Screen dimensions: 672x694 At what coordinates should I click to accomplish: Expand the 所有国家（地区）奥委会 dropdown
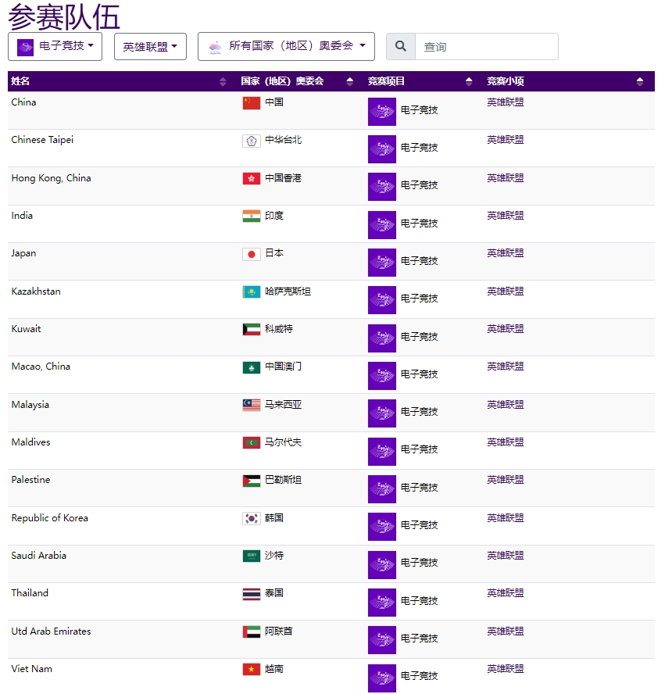tap(286, 46)
